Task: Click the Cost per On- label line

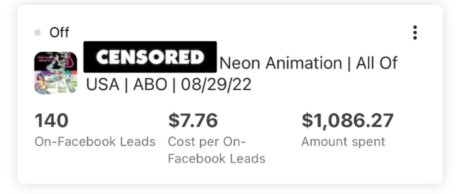Action: (x=207, y=142)
